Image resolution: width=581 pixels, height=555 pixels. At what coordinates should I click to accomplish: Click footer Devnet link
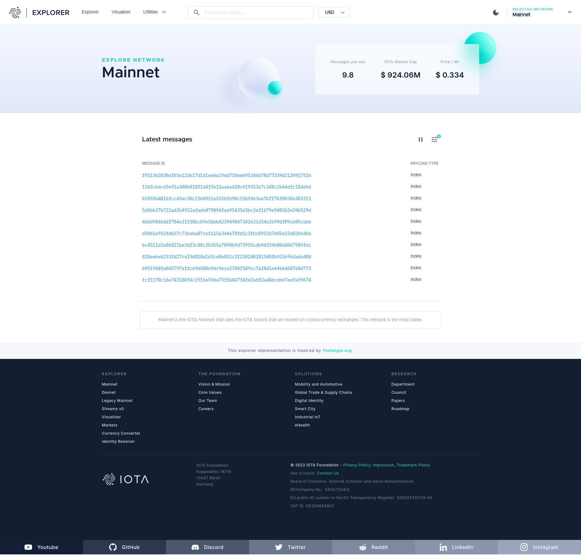pos(109,393)
